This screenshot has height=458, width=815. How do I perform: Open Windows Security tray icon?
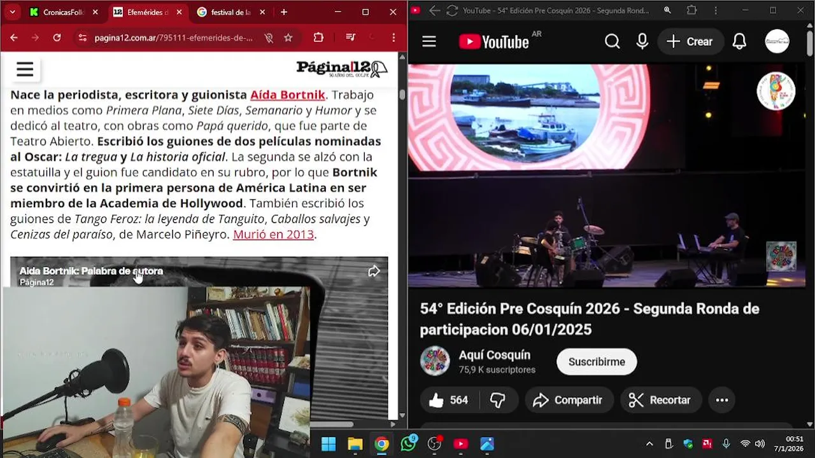688,443
